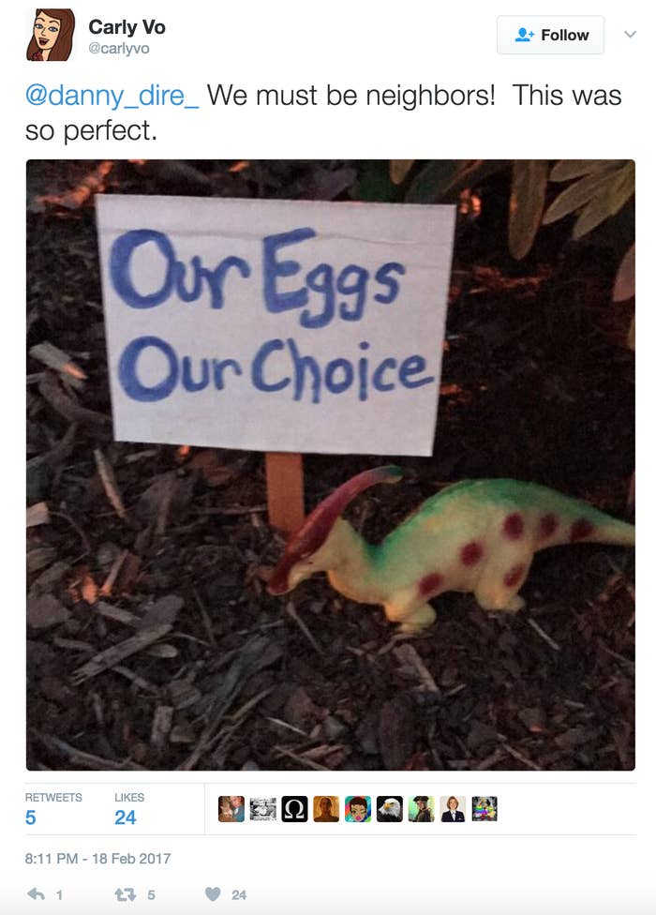
Task: Click the retweet icon below the timestamp
Action: (126, 894)
